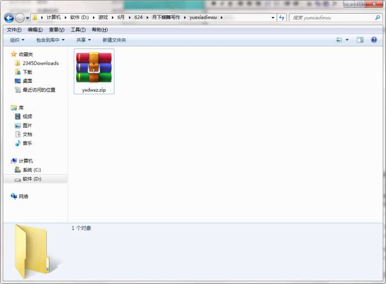Screen dimensions: 386x284
Task: Open the 视频 library
Action: coord(28,116)
